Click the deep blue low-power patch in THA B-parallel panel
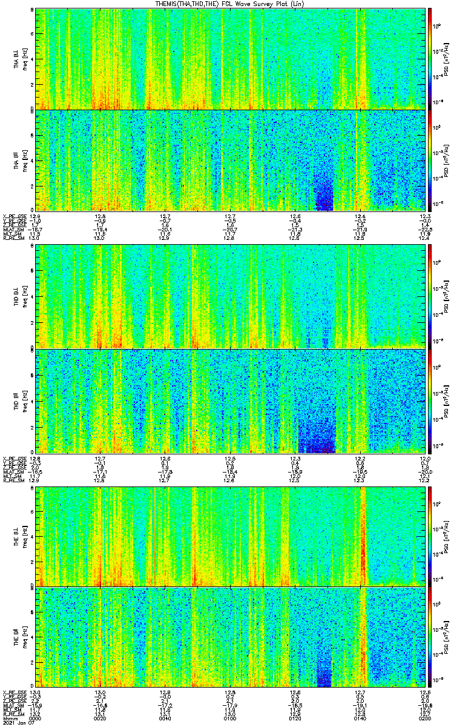 [324, 193]
